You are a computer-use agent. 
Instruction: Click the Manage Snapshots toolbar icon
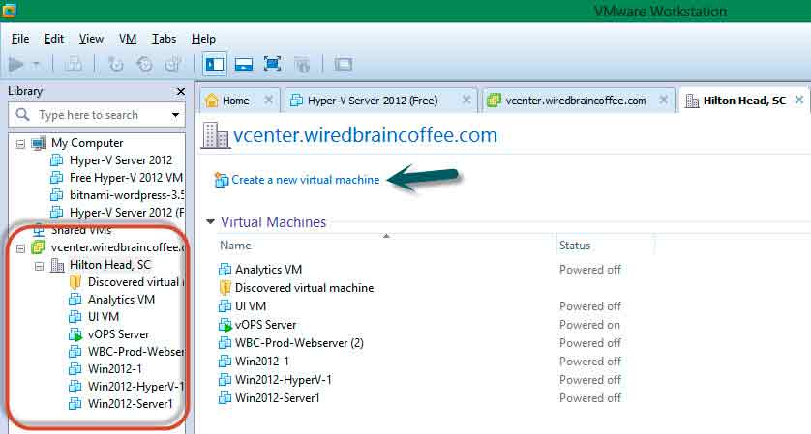coord(173,65)
